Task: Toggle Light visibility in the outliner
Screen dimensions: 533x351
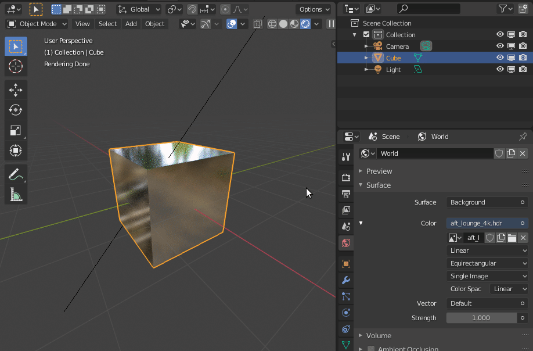Action: [499, 69]
